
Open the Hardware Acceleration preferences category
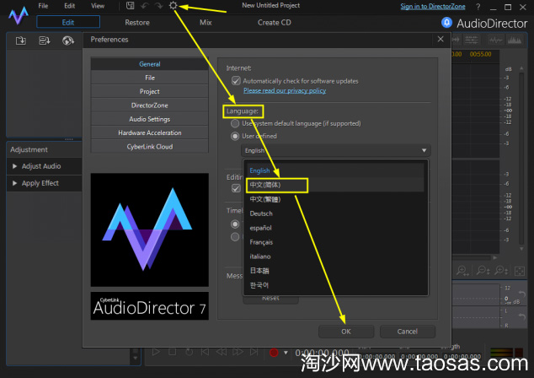[x=150, y=132]
